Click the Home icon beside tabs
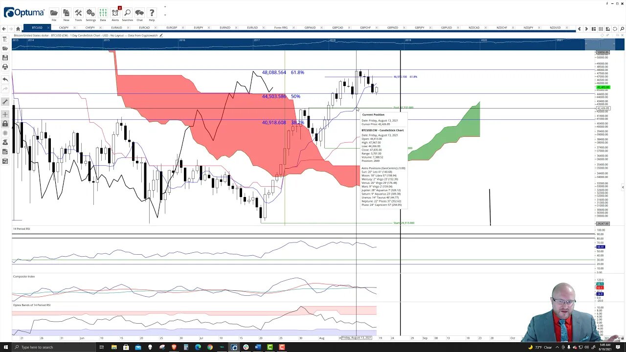Image resolution: width=626 pixels, height=352 pixels. click(x=18, y=28)
